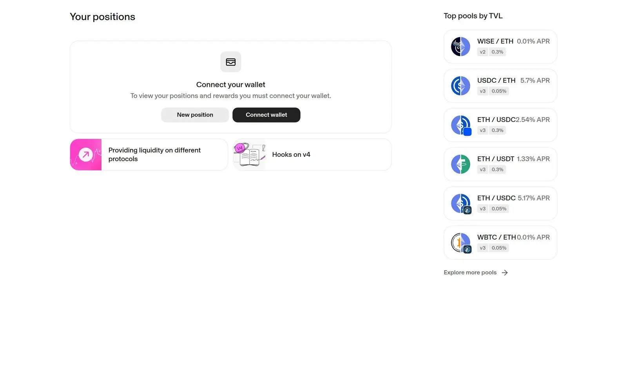Screen dimensions: 627x392
Task: Open the ETH / USDT pool
Action: [500, 164]
